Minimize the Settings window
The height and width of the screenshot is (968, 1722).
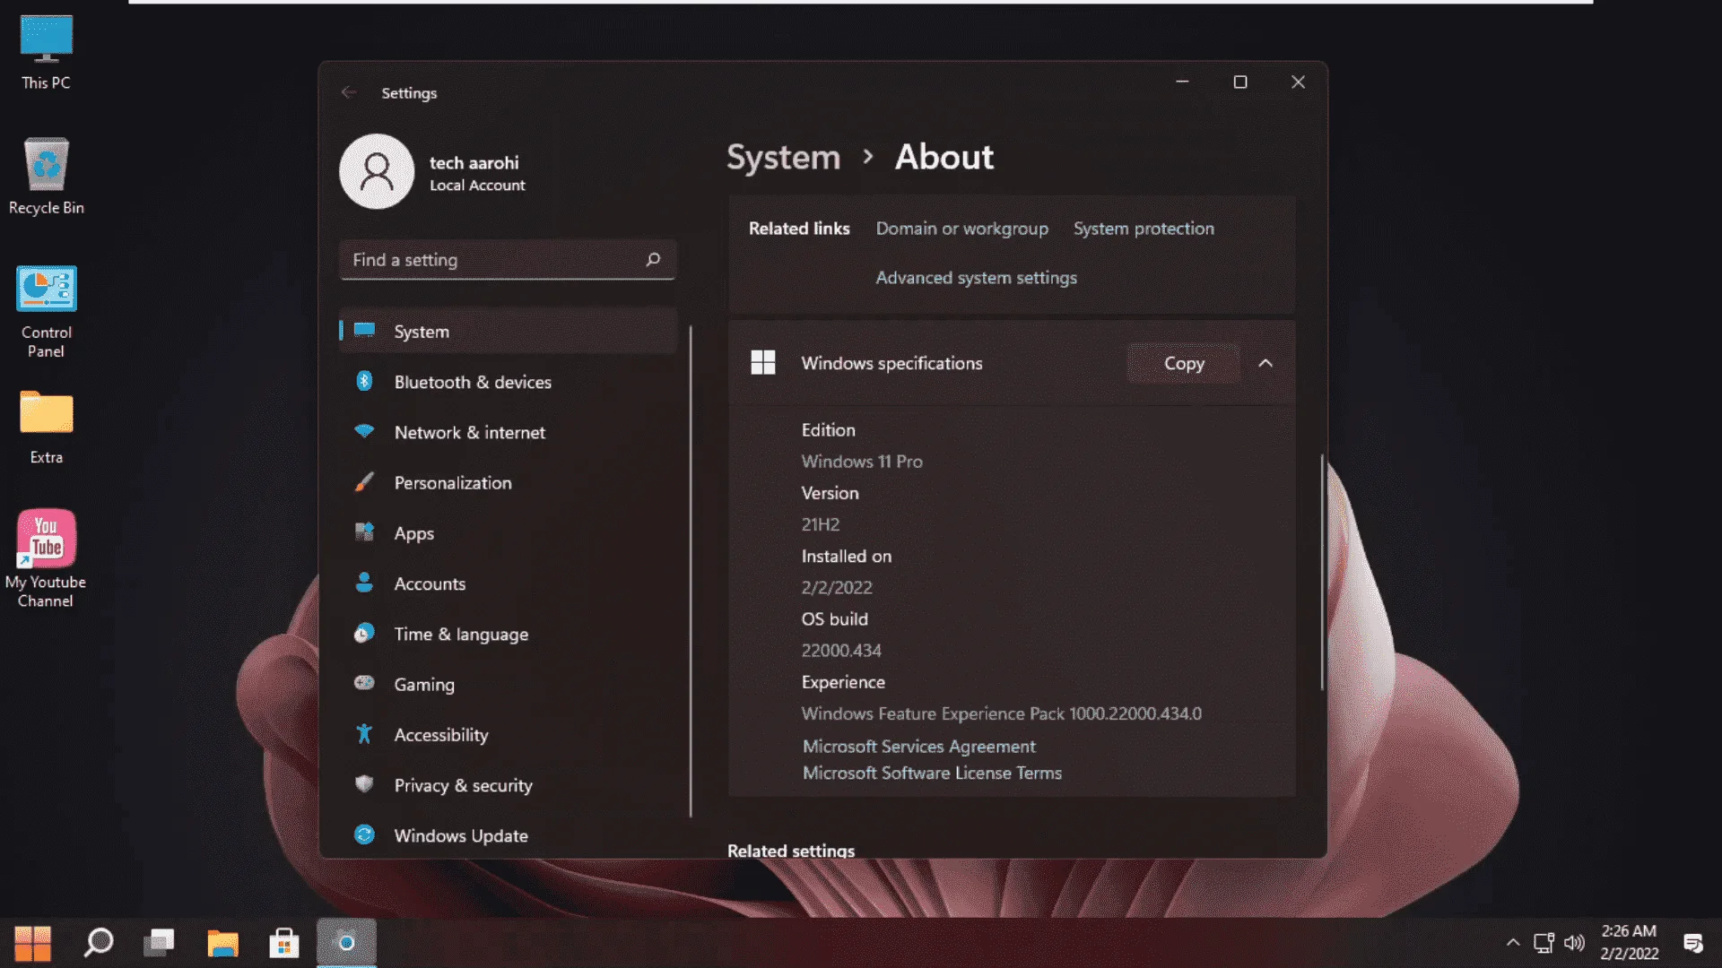pos(1182,82)
